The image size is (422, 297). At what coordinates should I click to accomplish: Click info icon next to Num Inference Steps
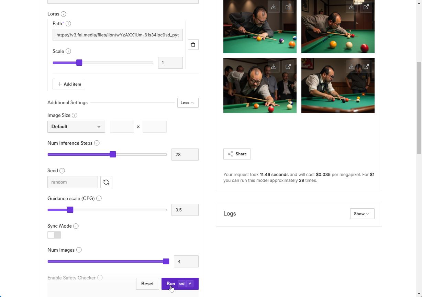click(97, 143)
